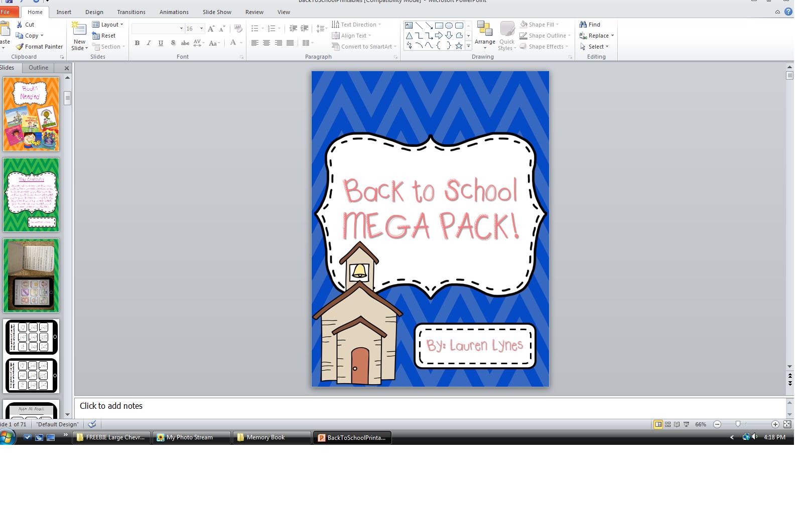The image size is (803, 516).
Task: Toggle the Strikethrough text effect
Action: (x=185, y=43)
